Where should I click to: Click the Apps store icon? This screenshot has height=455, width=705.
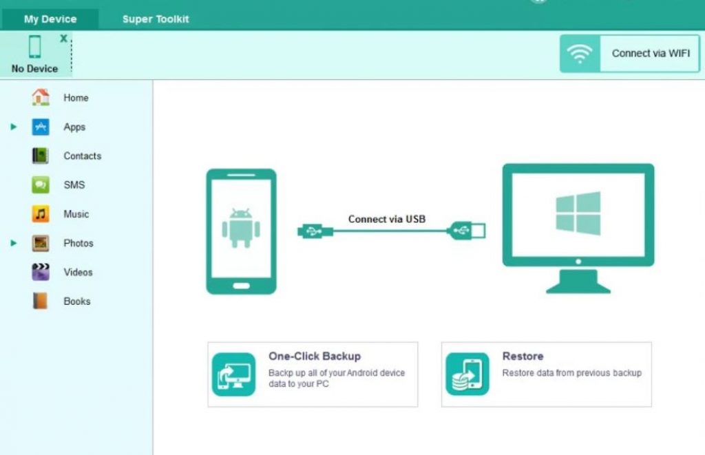(41, 127)
